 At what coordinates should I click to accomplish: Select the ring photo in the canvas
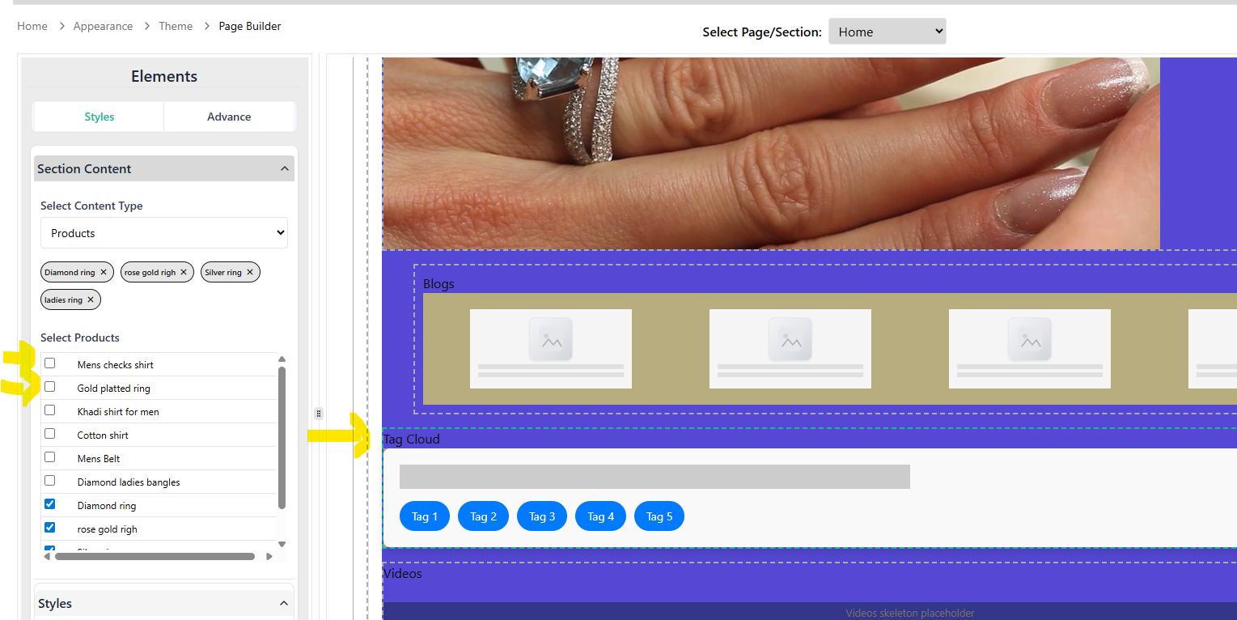tap(771, 153)
